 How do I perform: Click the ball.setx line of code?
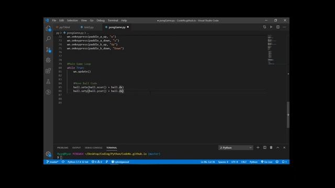(98, 87)
